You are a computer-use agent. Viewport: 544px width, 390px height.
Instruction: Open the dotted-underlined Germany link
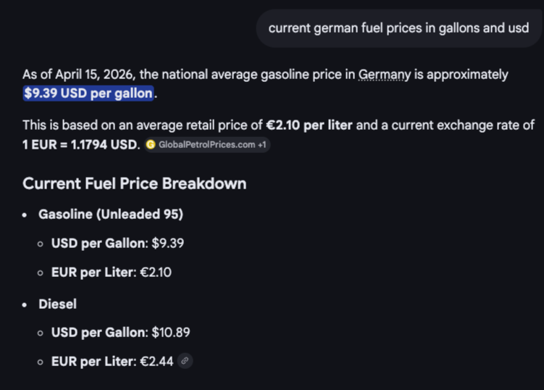385,75
